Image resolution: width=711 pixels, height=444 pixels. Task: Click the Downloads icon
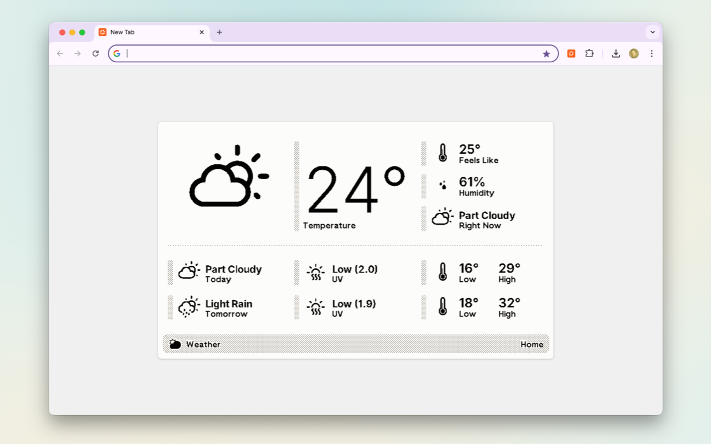pos(616,53)
